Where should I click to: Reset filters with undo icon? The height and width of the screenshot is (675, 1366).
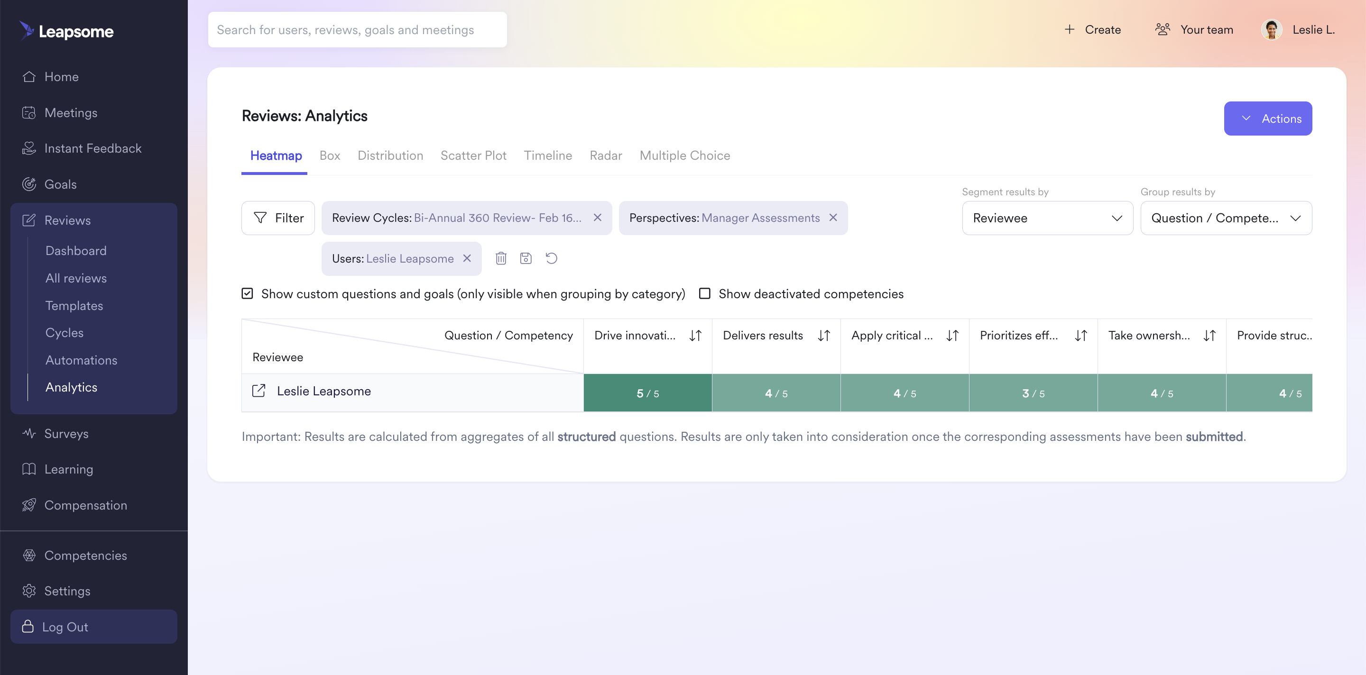[x=552, y=258]
